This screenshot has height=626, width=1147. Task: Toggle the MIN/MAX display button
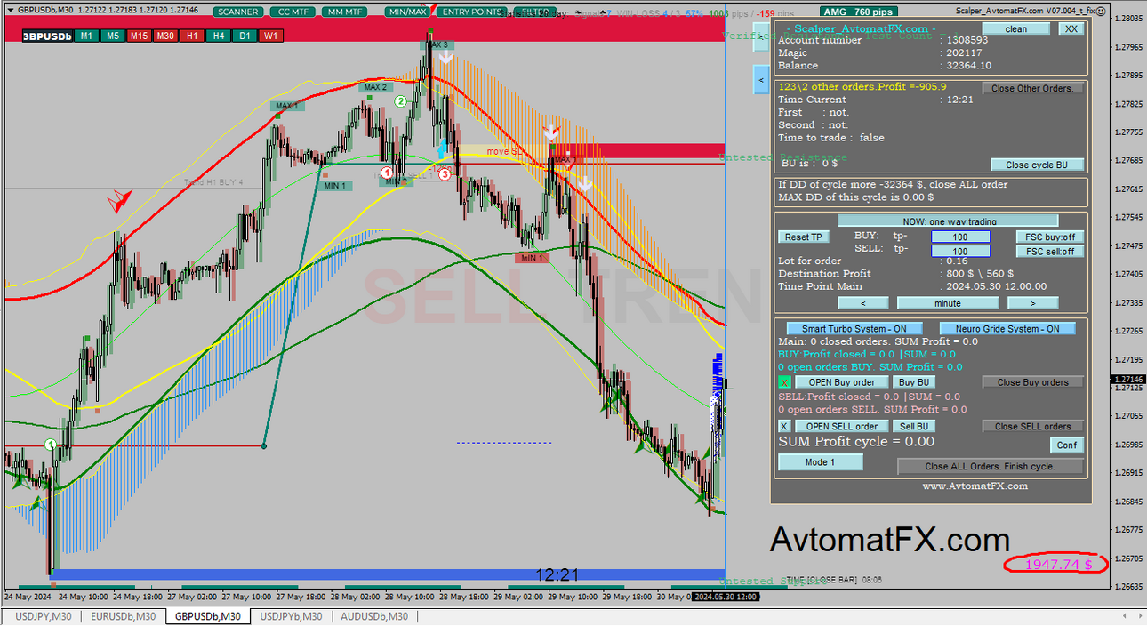(x=407, y=12)
